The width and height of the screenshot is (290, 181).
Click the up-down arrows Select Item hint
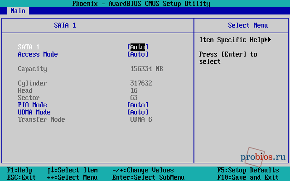(x=72, y=170)
